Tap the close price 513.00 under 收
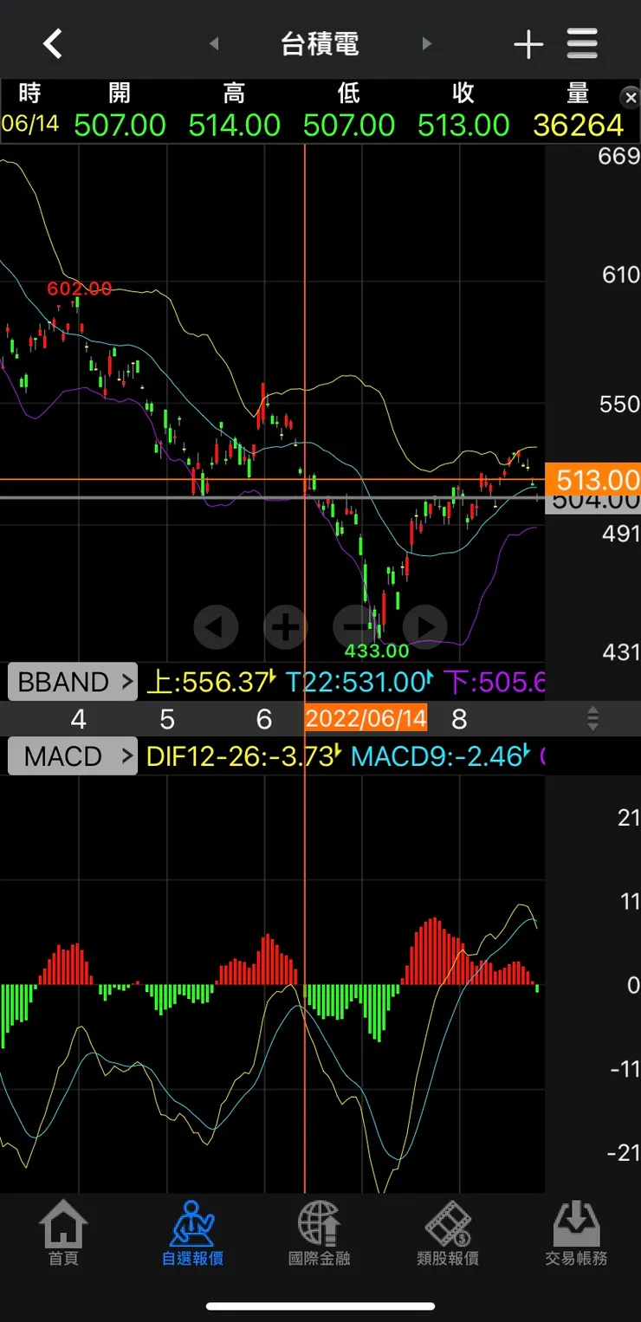The height and width of the screenshot is (1322, 641). (463, 126)
